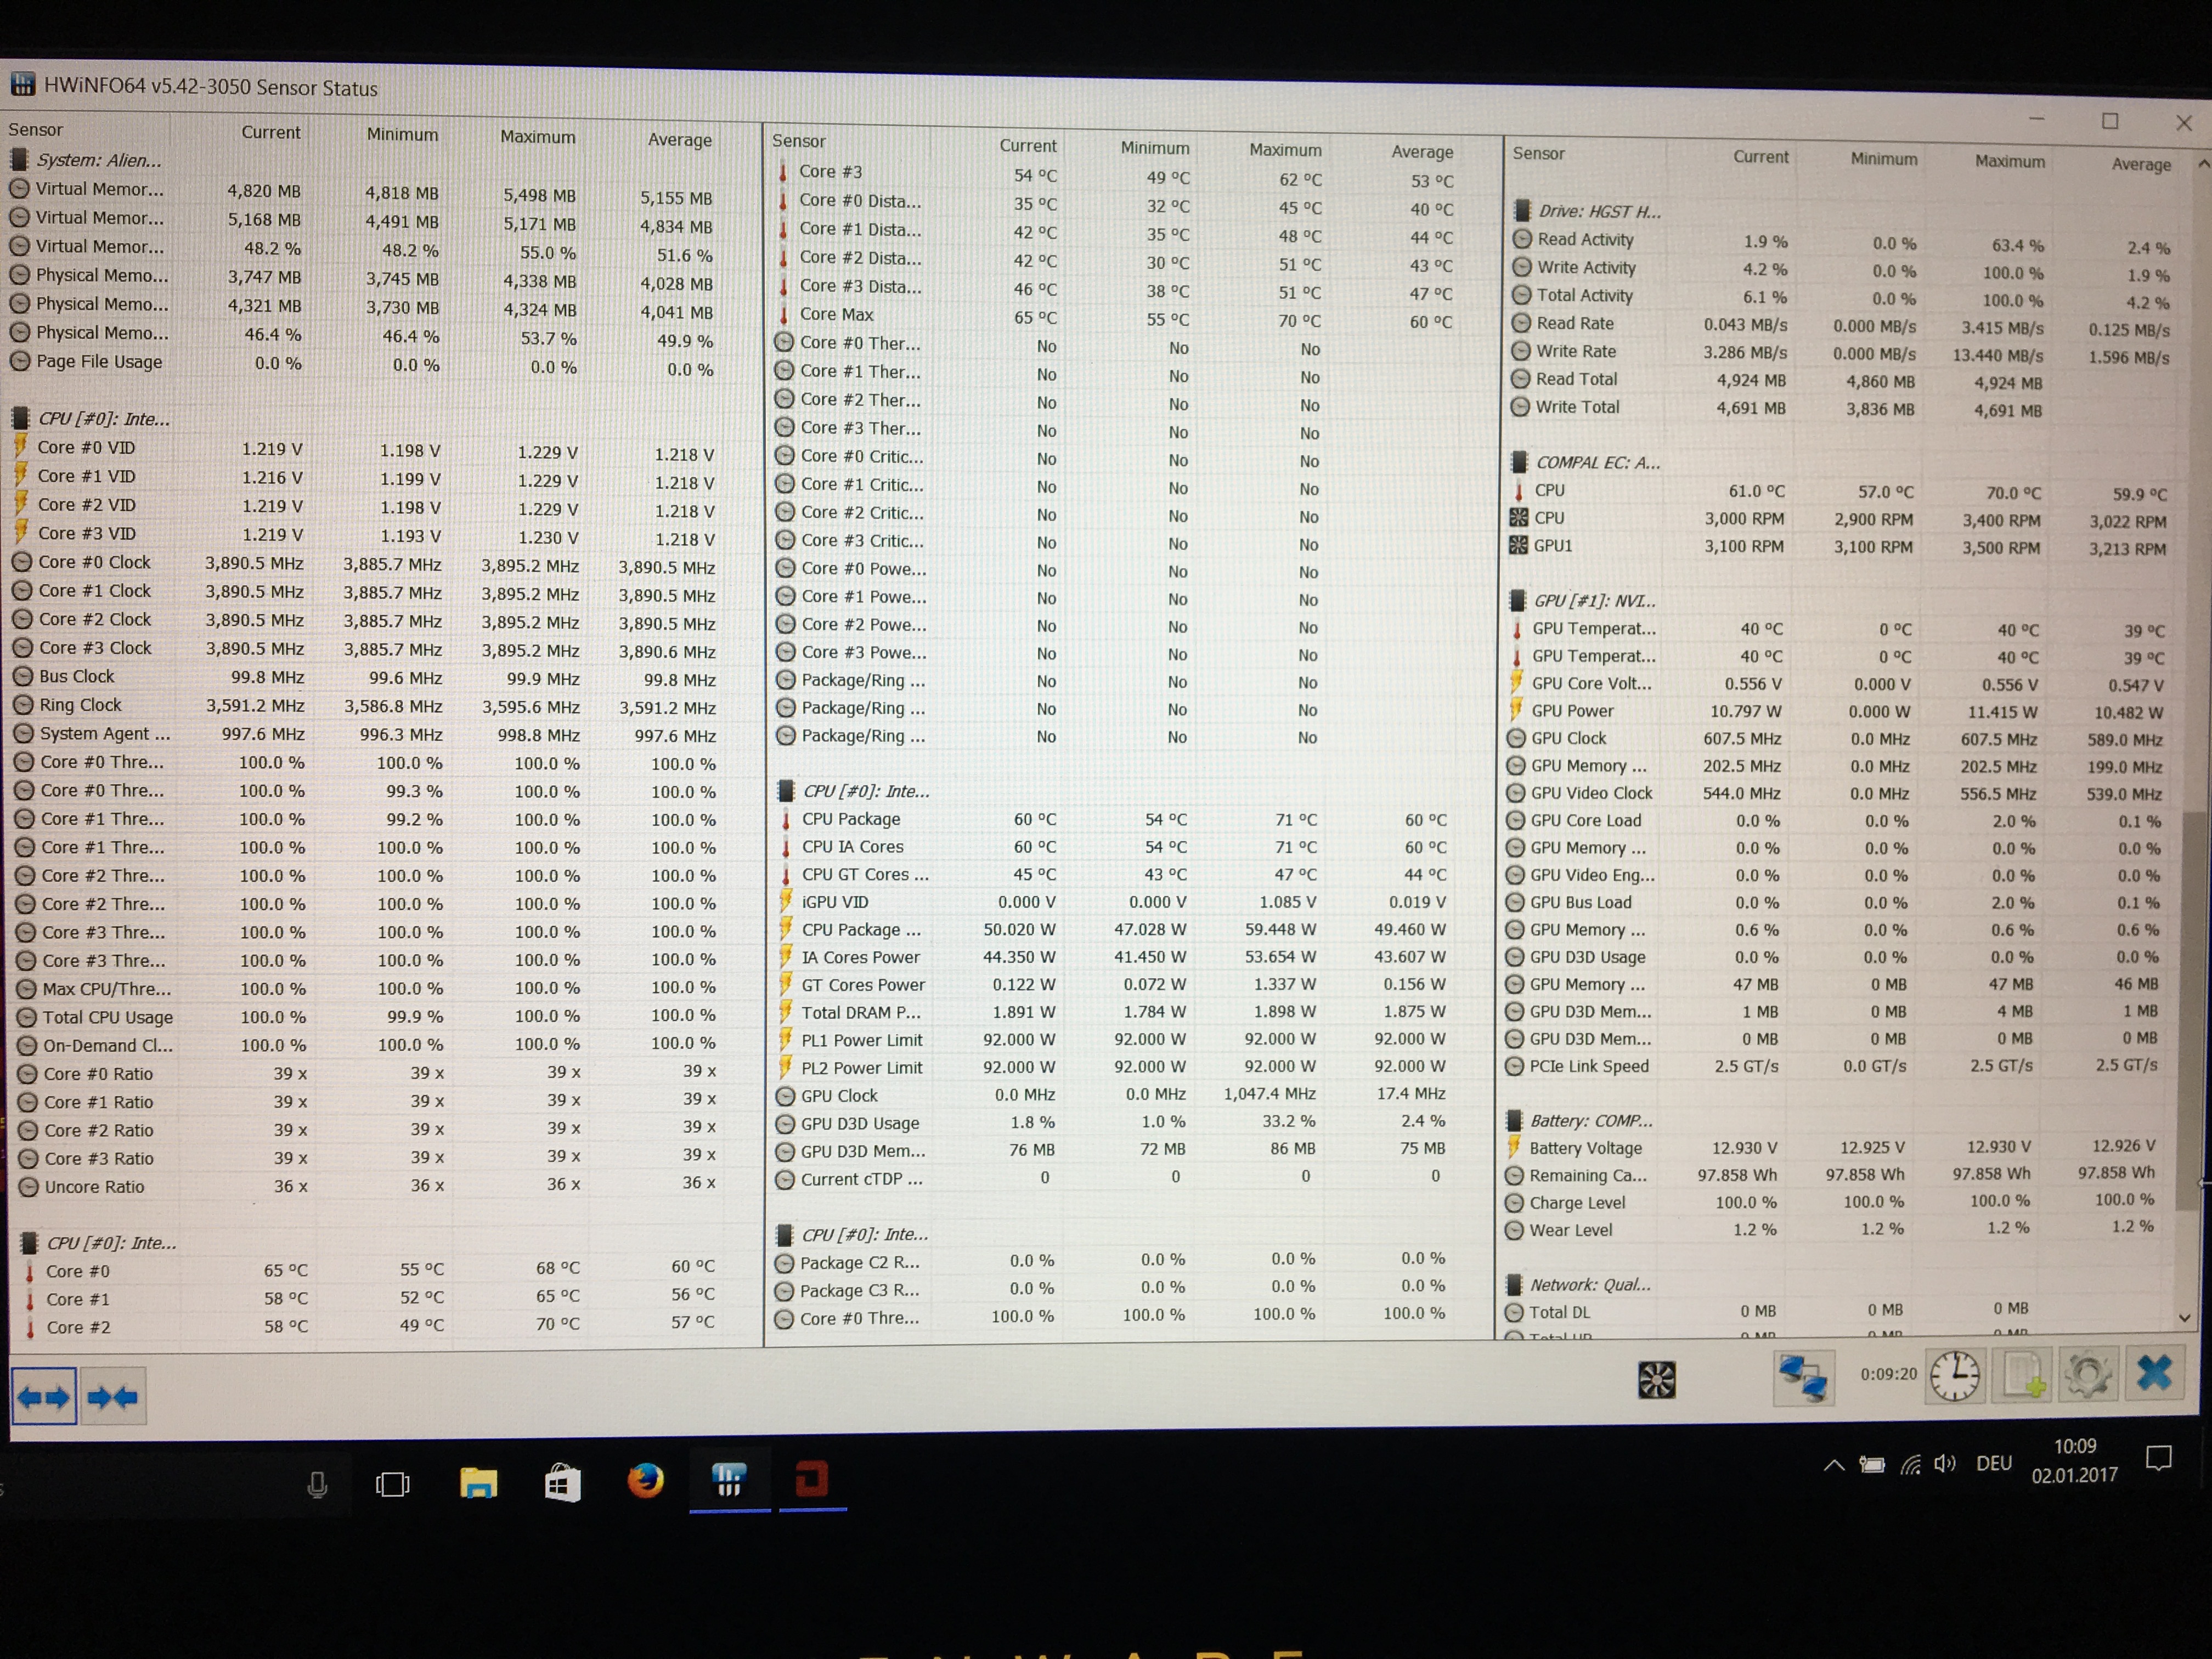The image size is (2212, 1659).
Task: Click the Maximum column header in middle panel
Action: 1285,149
